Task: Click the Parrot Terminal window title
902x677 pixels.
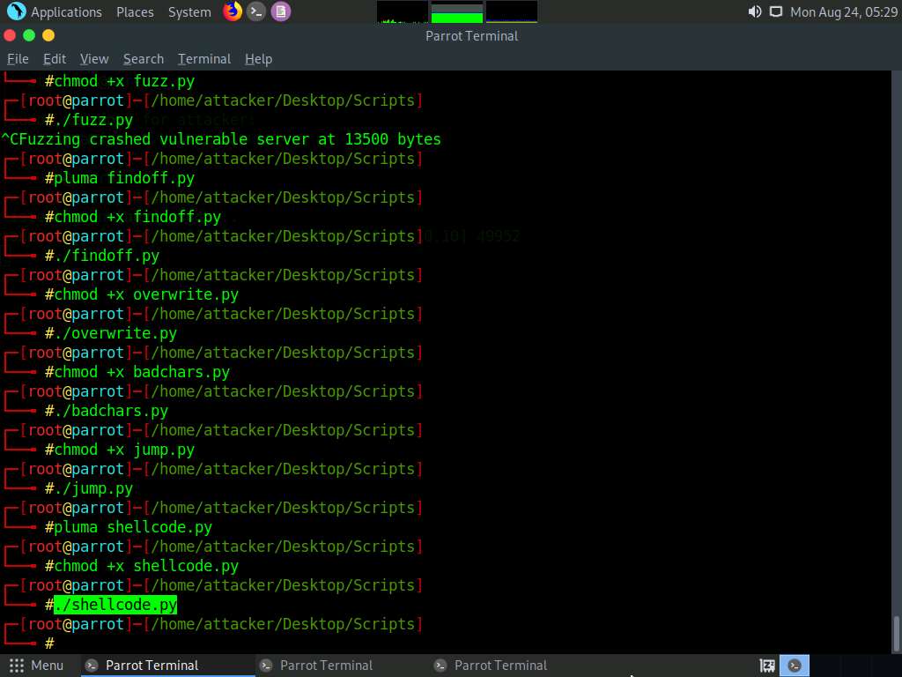Action: (x=472, y=35)
